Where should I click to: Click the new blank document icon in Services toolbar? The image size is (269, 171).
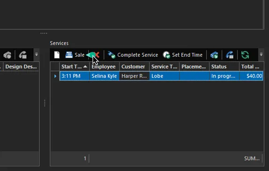(57, 55)
